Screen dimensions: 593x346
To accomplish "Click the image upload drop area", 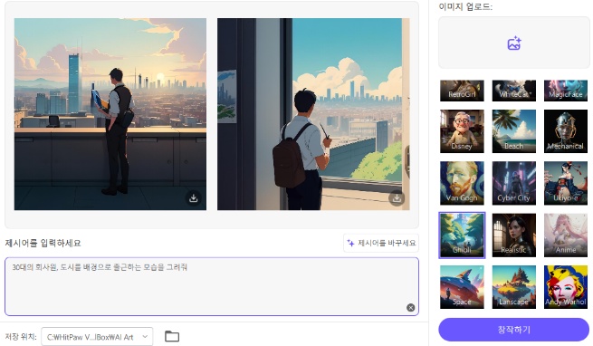I will pyautogui.click(x=513, y=43).
